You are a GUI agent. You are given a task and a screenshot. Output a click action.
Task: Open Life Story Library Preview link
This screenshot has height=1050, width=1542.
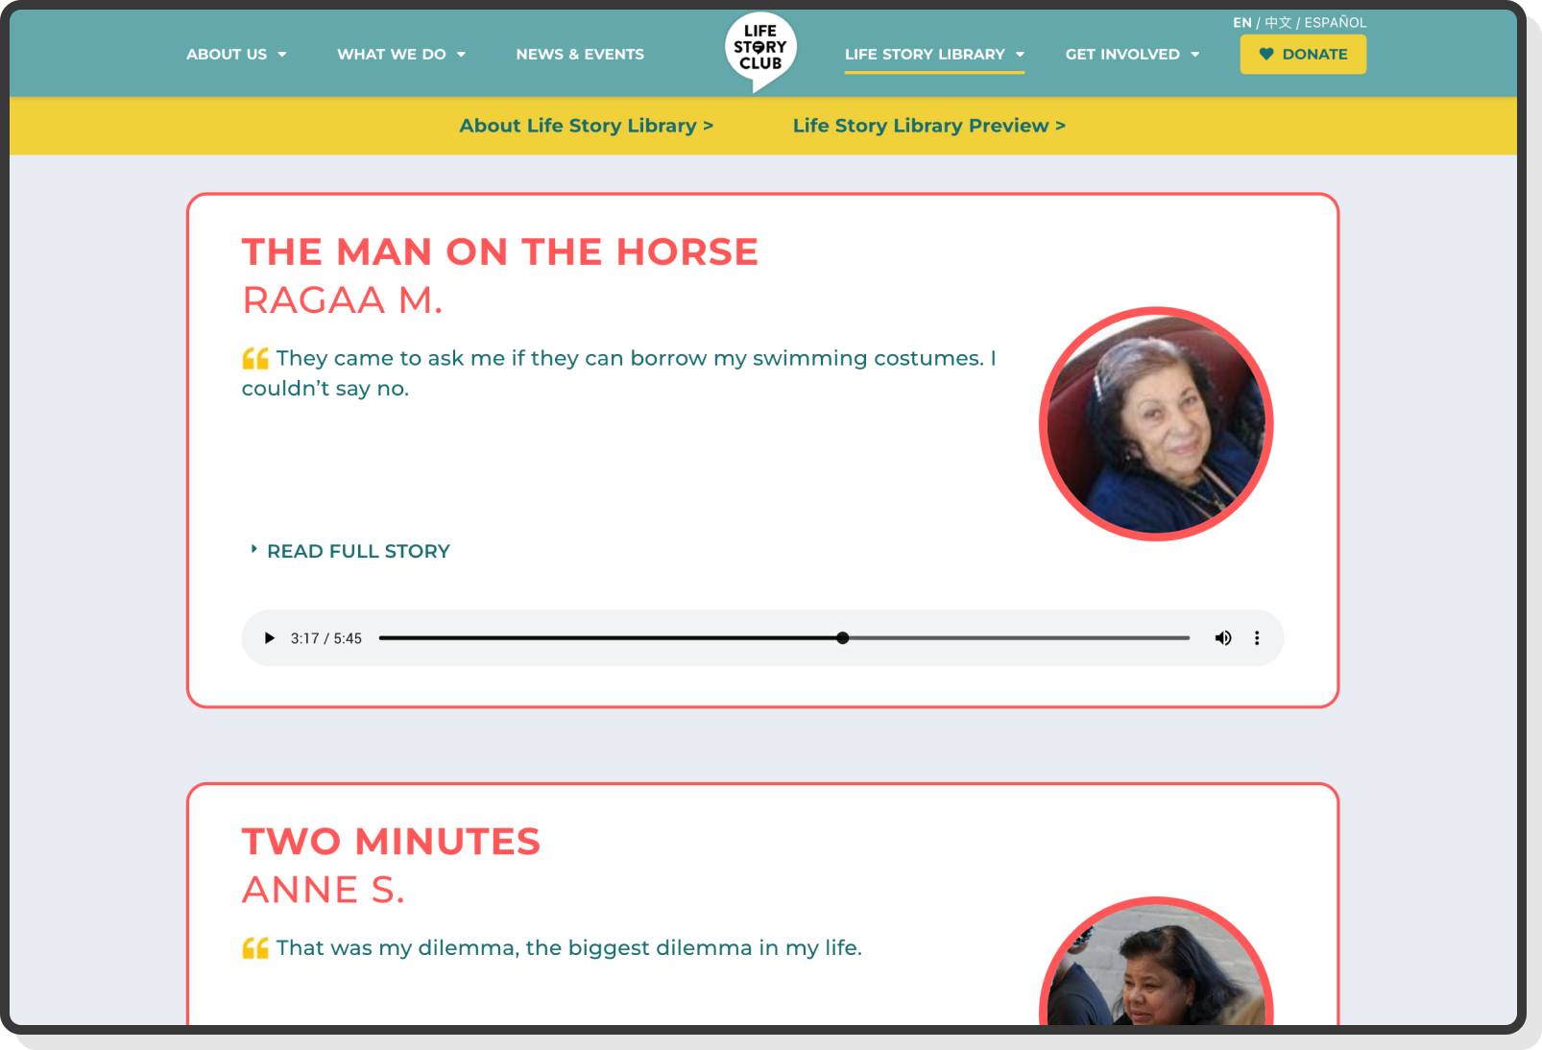click(928, 126)
